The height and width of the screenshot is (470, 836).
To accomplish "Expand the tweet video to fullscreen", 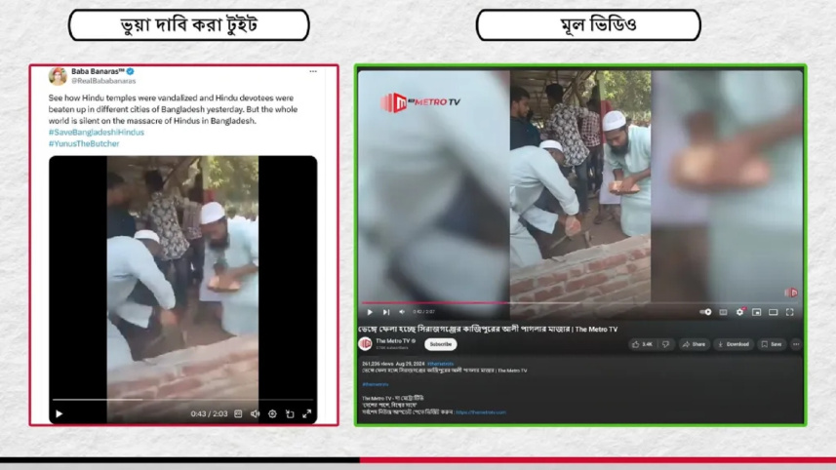I will [306, 413].
